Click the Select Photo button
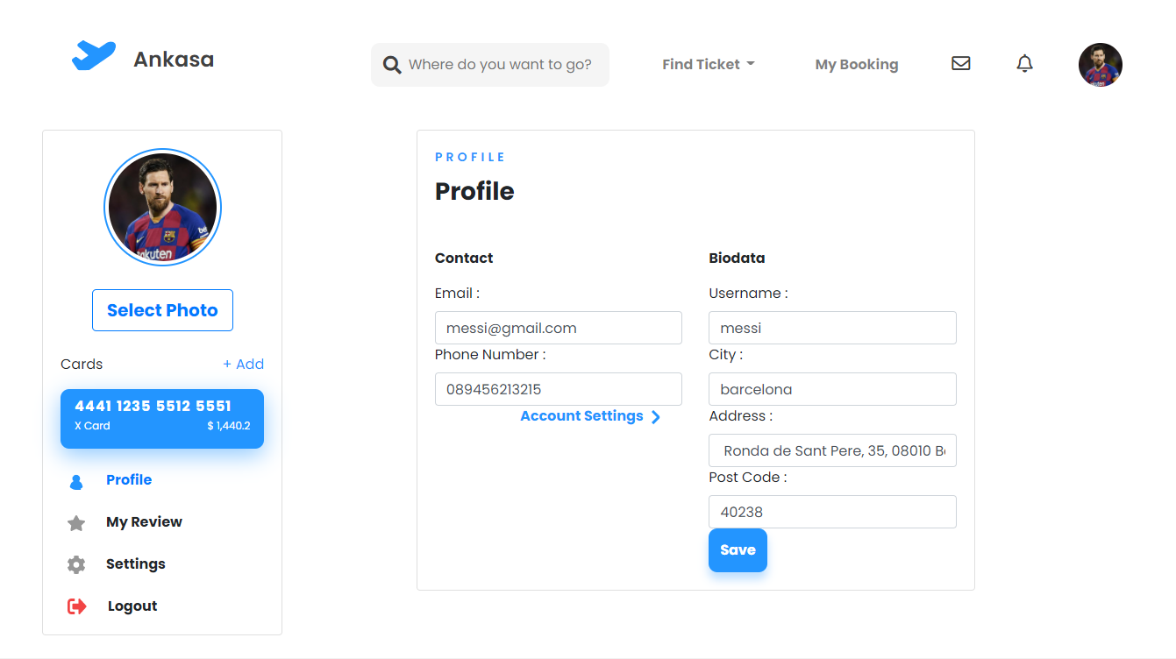 [x=162, y=310]
